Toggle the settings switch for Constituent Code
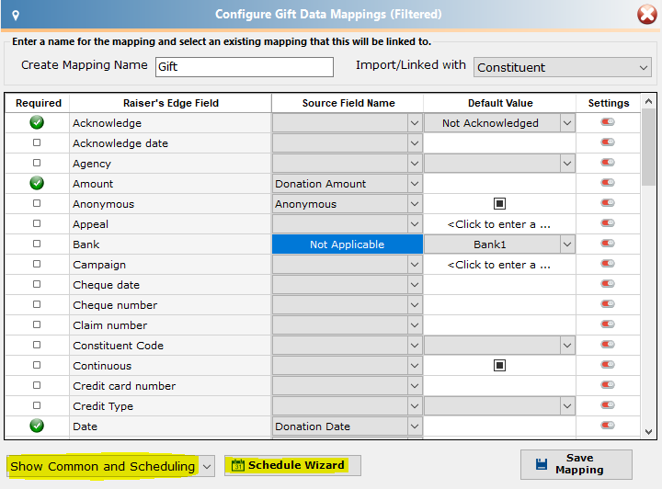Screen dimensions: 662x489 click(608, 345)
